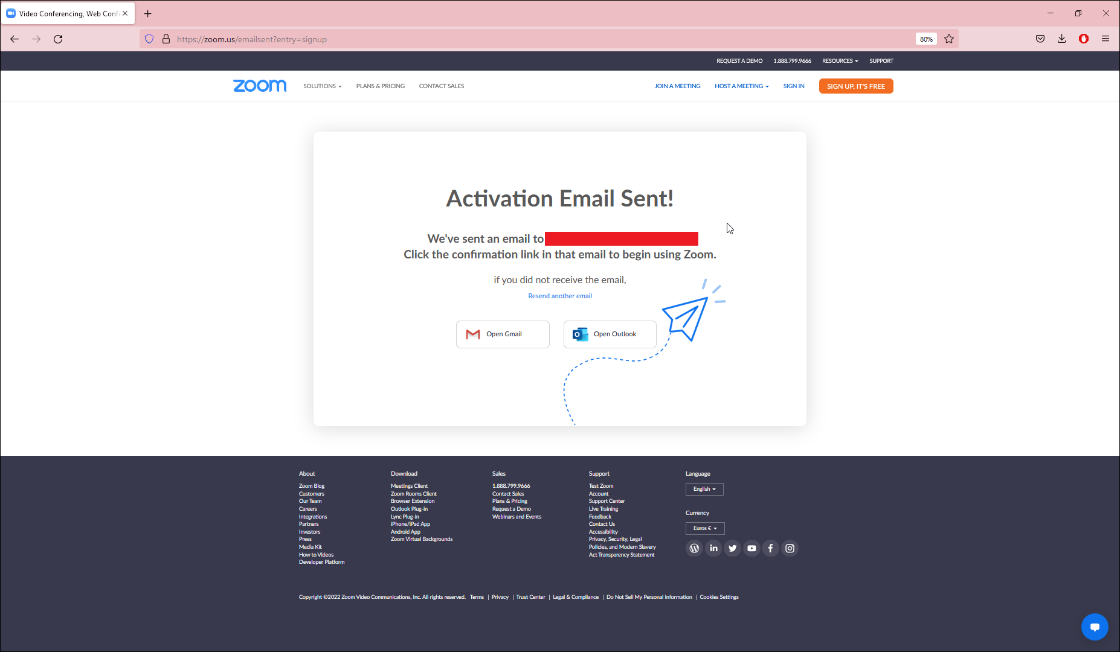The width and height of the screenshot is (1120, 652).
Task: Expand the Solutions dropdown menu
Action: click(x=322, y=86)
